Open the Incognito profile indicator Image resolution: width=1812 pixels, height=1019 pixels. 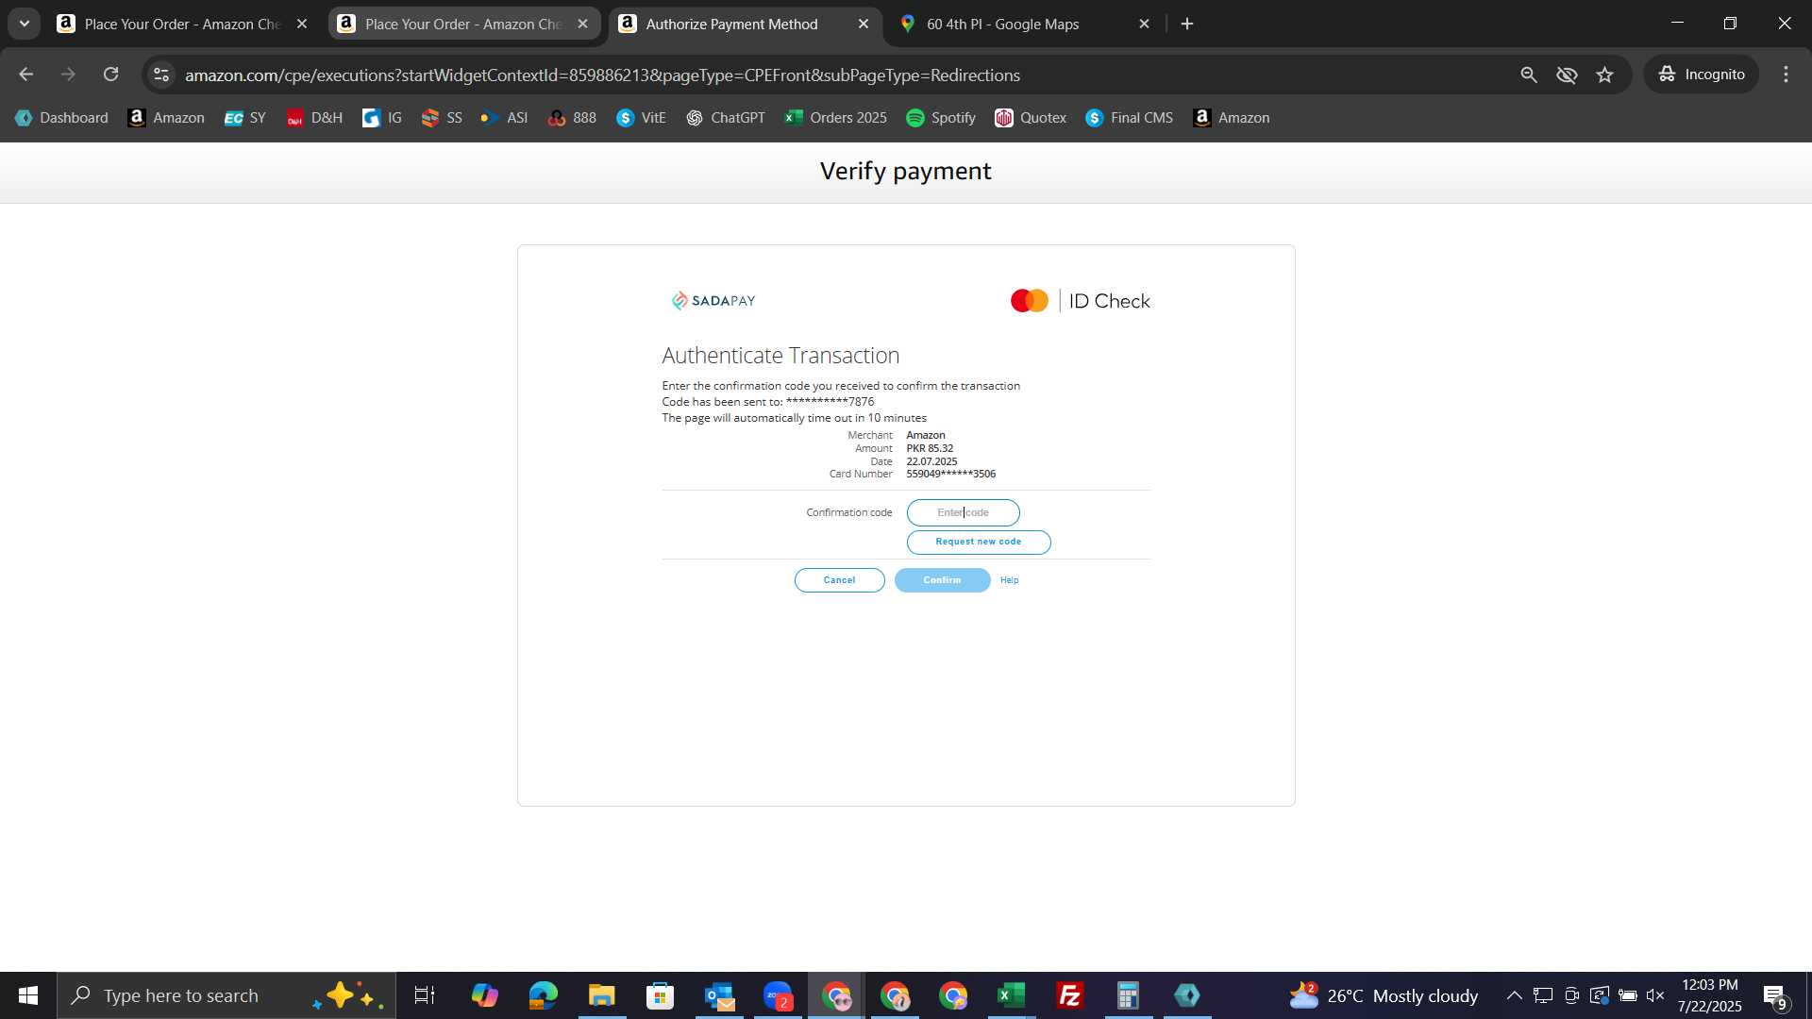(x=1702, y=75)
